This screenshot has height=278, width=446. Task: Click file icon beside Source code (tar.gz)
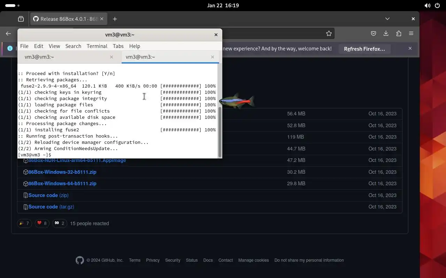pyautogui.click(x=25, y=207)
